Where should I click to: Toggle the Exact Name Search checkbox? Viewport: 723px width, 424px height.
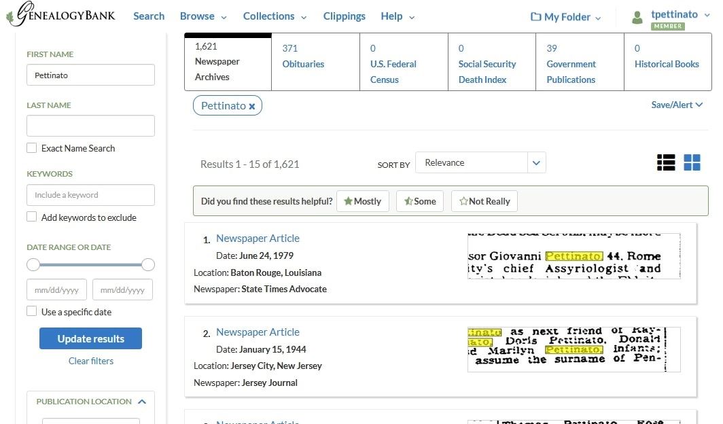coord(32,148)
